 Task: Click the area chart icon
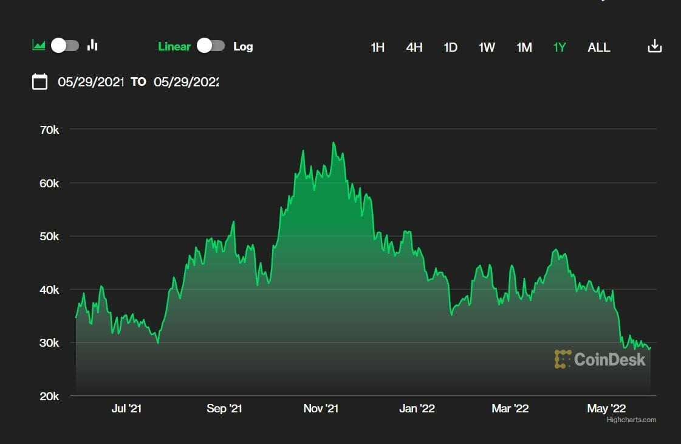39,46
